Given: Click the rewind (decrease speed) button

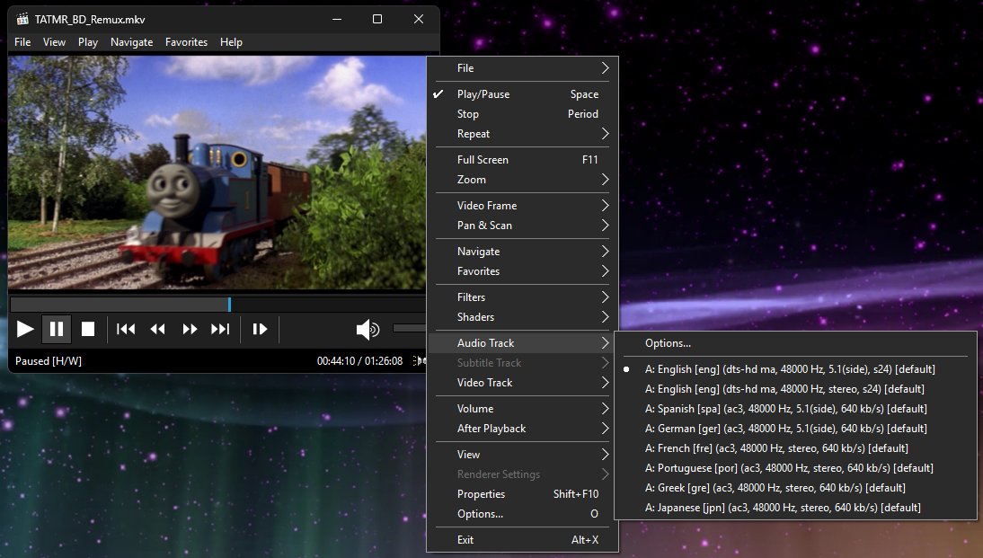Looking at the screenshot, I should [157, 329].
